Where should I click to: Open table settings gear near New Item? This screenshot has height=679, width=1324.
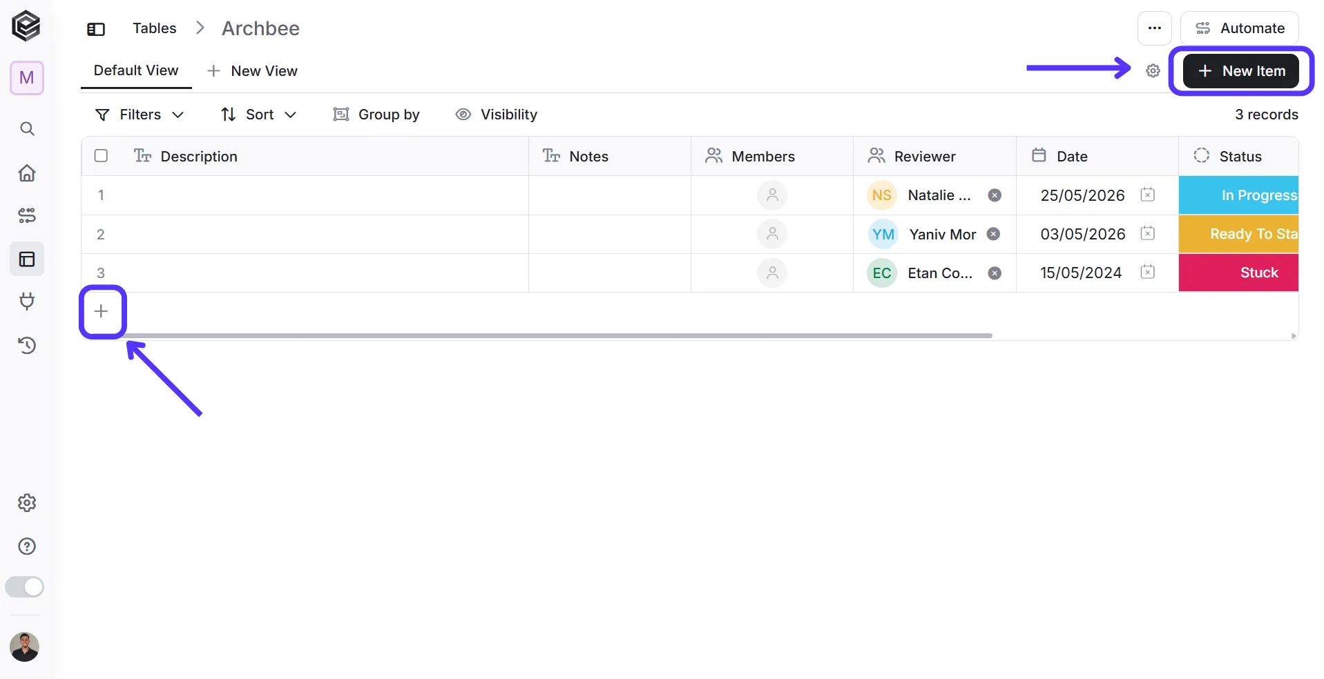1153,70
